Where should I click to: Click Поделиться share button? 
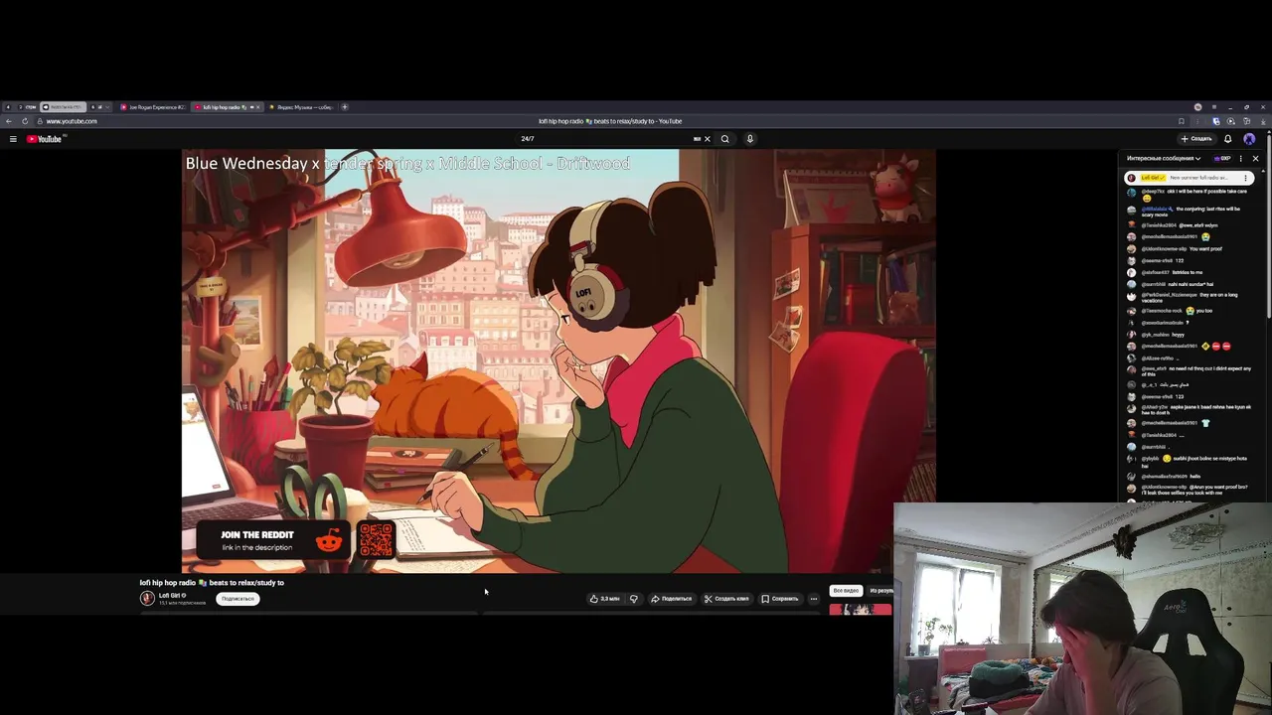click(671, 599)
